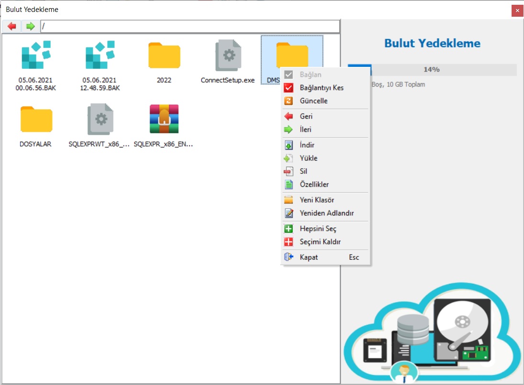Choose Yeniden Adlandır to rename
The image size is (524, 385).
pyautogui.click(x=327, y=214)
